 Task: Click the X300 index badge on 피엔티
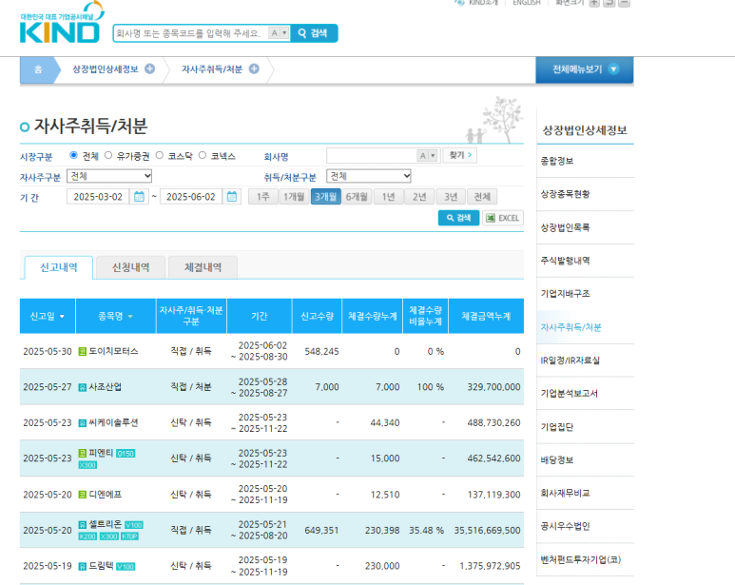[x=87, y=465]
